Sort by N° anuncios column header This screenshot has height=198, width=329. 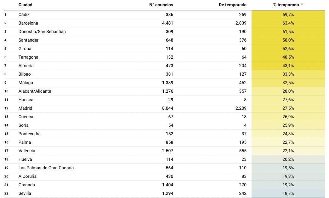[161, 5]
